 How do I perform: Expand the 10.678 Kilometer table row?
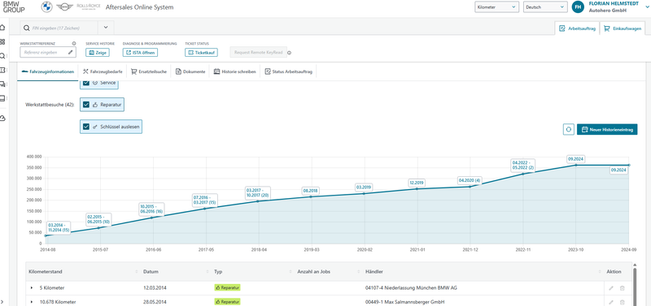coord(32,302)
